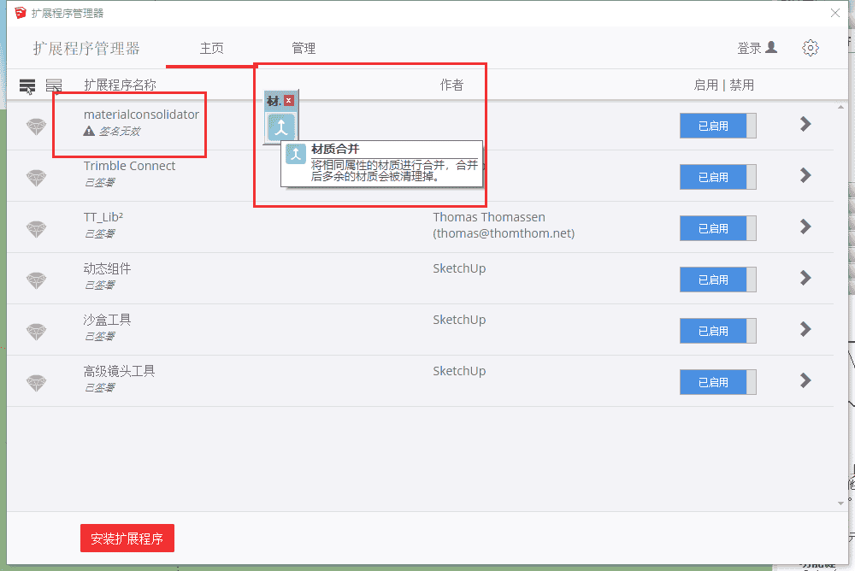Viewport: 855px width, 571px height.
Task: Expand details for 高级镜头工具
Action: [805, 380]
